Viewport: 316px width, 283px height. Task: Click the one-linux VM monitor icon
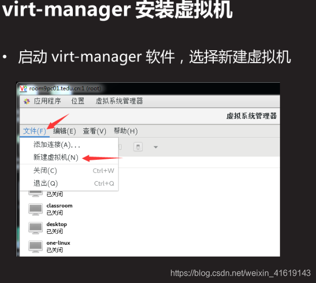click(36, 246)
